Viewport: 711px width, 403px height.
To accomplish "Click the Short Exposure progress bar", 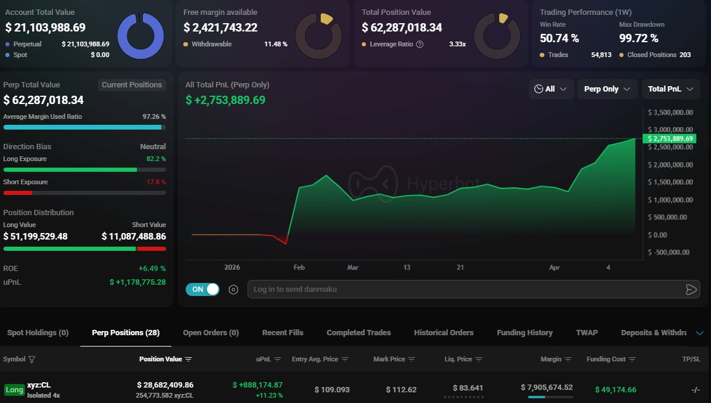I will [84, 193].
